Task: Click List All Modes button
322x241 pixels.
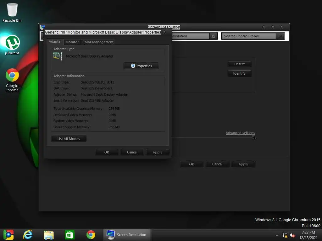Action: point(69,139)
